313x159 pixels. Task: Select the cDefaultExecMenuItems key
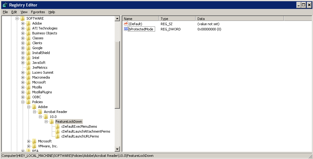[x=79, y=126]
